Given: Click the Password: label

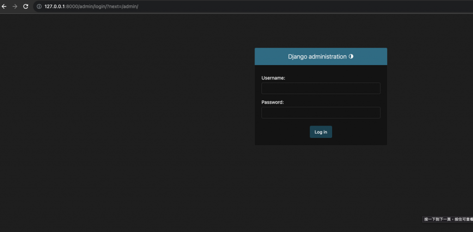Looking at the screenshot, I should click(273, 102).
